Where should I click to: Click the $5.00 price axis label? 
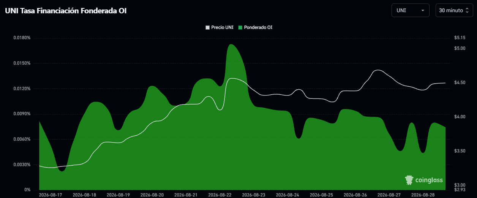click(x=459, y=48)
